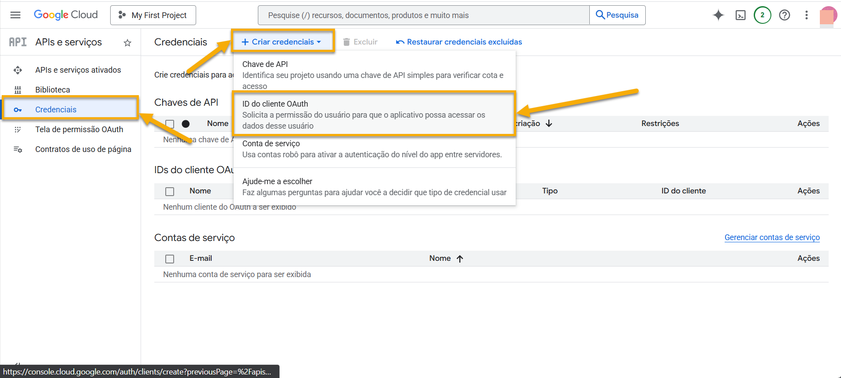Viewport: 841px width, 378px height.
Task: Open Biblioteca in the sidebar
Action: point(52,90)
